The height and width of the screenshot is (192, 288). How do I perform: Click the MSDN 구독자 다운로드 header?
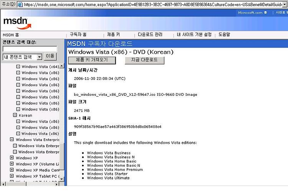tap(100, 44)
